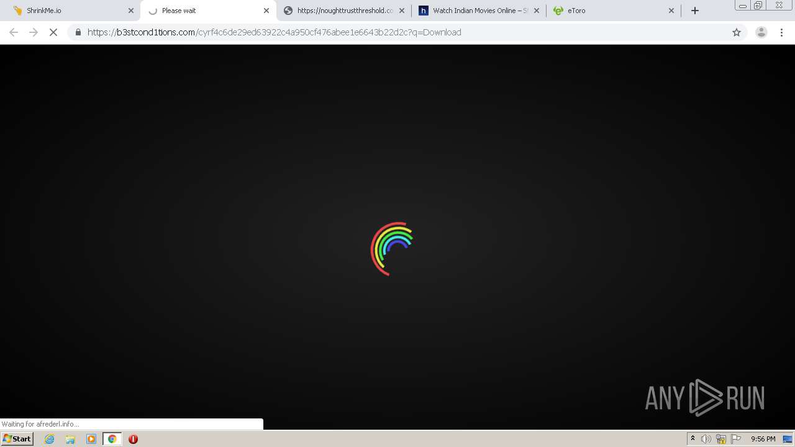Open the volume speaker control
Image resolution: width=795 pixels, height=447 pixels.
[x=706, y=439]
